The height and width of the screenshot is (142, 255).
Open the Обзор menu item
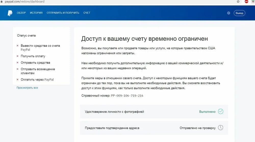21,13
